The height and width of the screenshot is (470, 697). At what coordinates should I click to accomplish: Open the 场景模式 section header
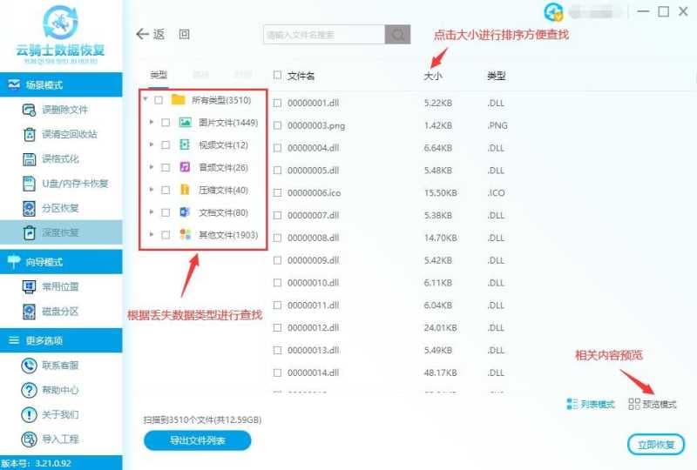click(61, 84)
